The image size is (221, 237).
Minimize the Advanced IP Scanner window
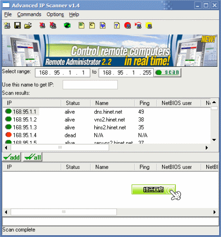pos(198,5)
